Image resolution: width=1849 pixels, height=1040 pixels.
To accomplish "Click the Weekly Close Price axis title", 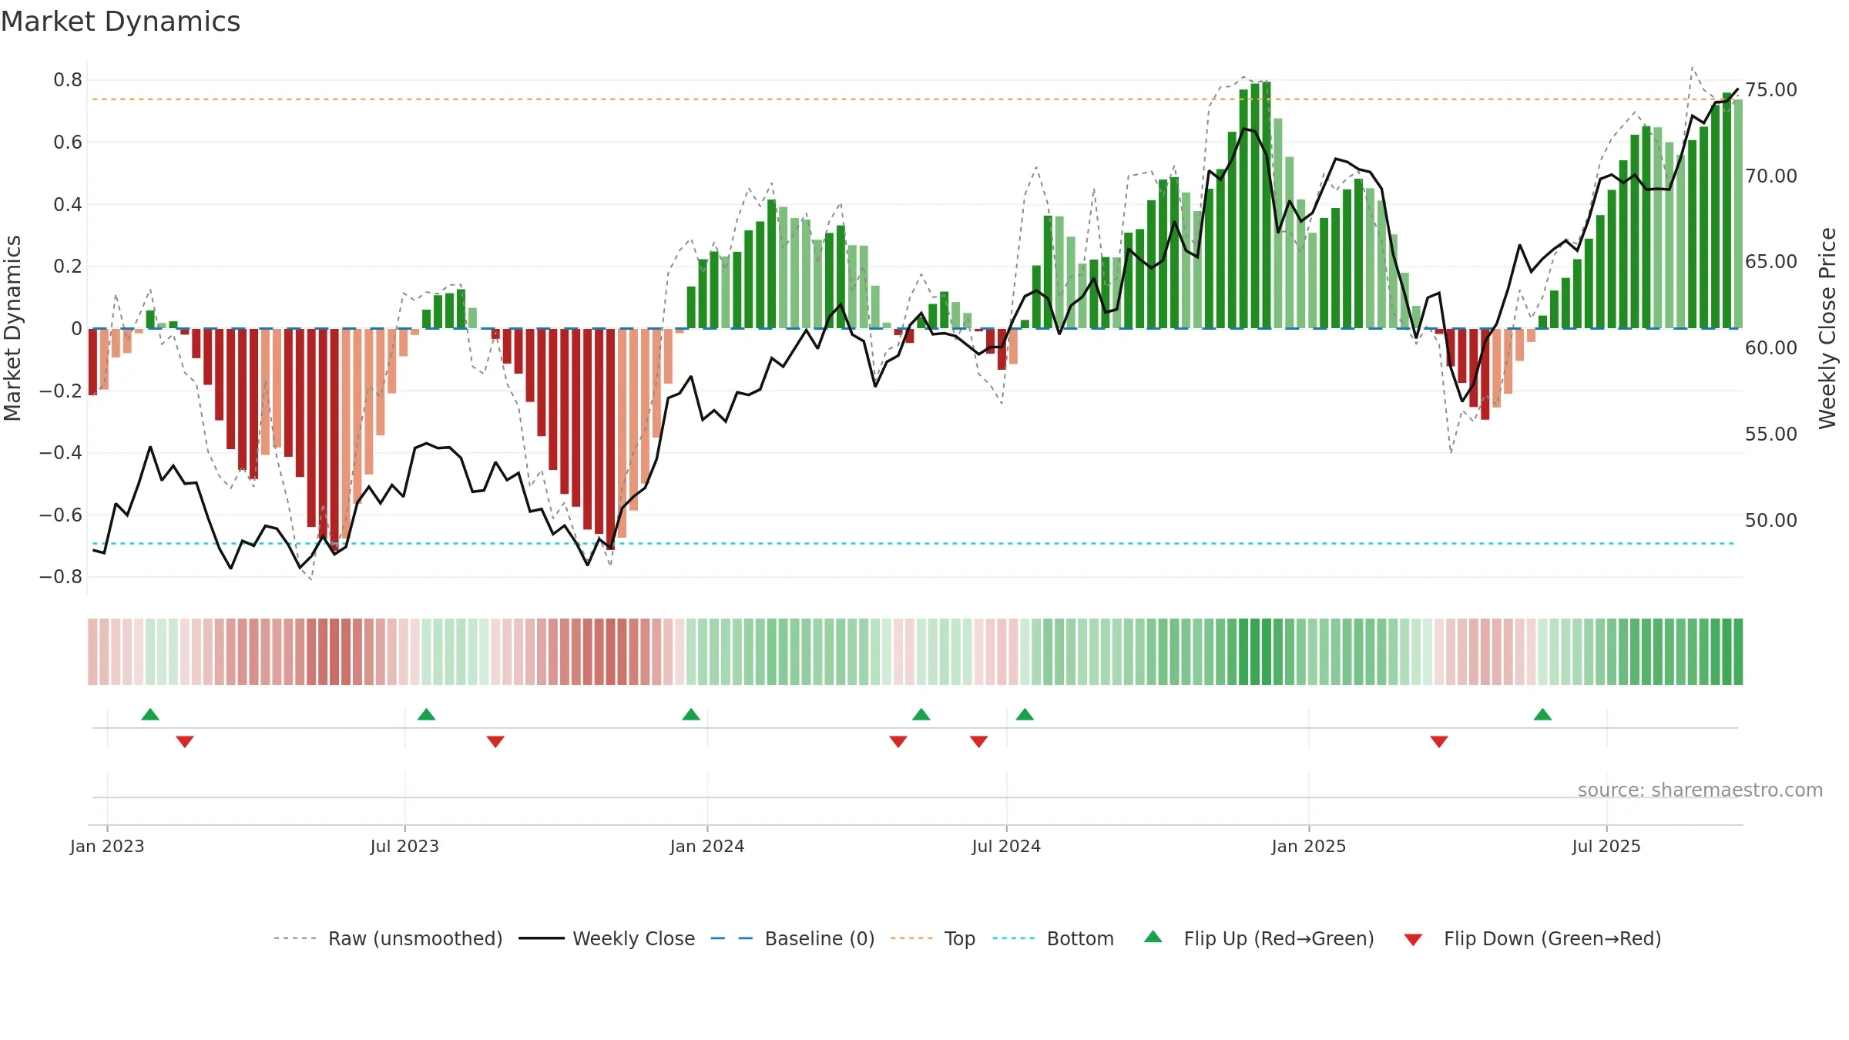I will pos(1827,328).
